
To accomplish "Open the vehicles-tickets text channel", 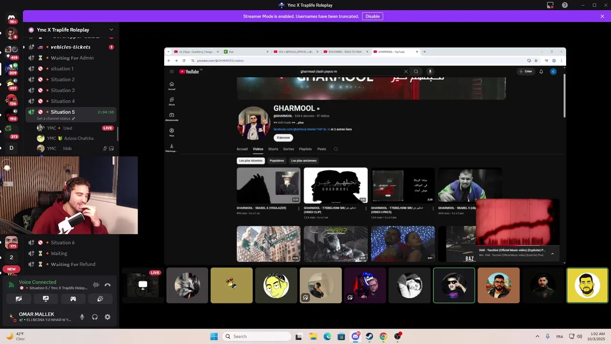I will tap(71, 47).
